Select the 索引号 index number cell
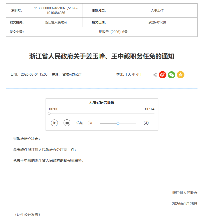 56,11
